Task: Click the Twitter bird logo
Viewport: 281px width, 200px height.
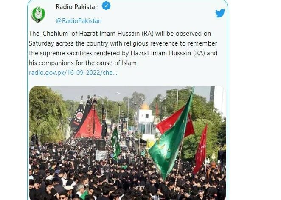Action: tap(220, 13)
